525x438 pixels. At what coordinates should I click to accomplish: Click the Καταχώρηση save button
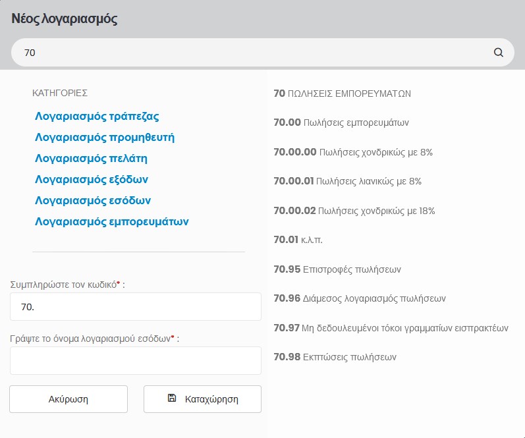click(x=202, y=399)
